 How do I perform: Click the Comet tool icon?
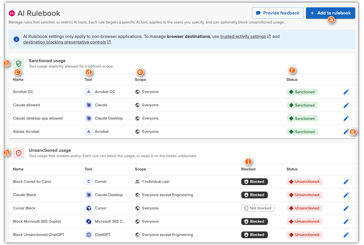click(89, 182)
